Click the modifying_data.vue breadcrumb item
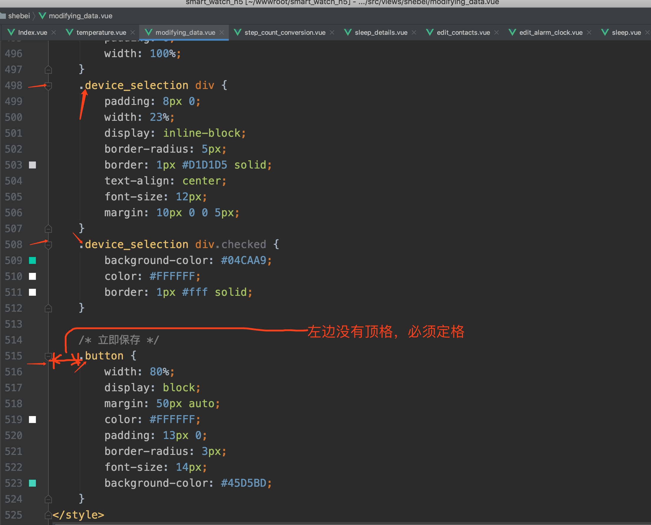Screen dimensions: 651x525 click(x=80, y=16)
